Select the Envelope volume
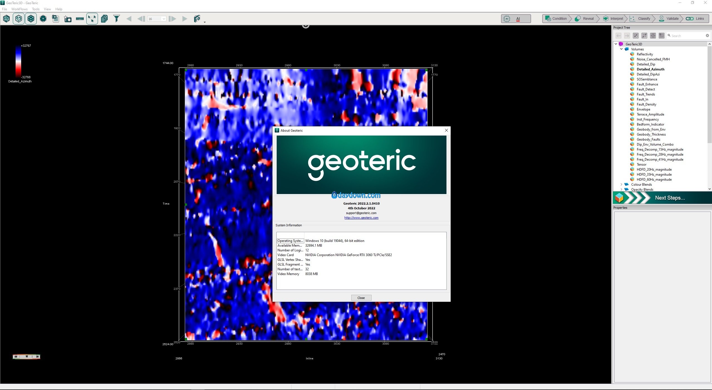This screenshot has height=390, width=712. pyautogui.click(x=644, y=109)
